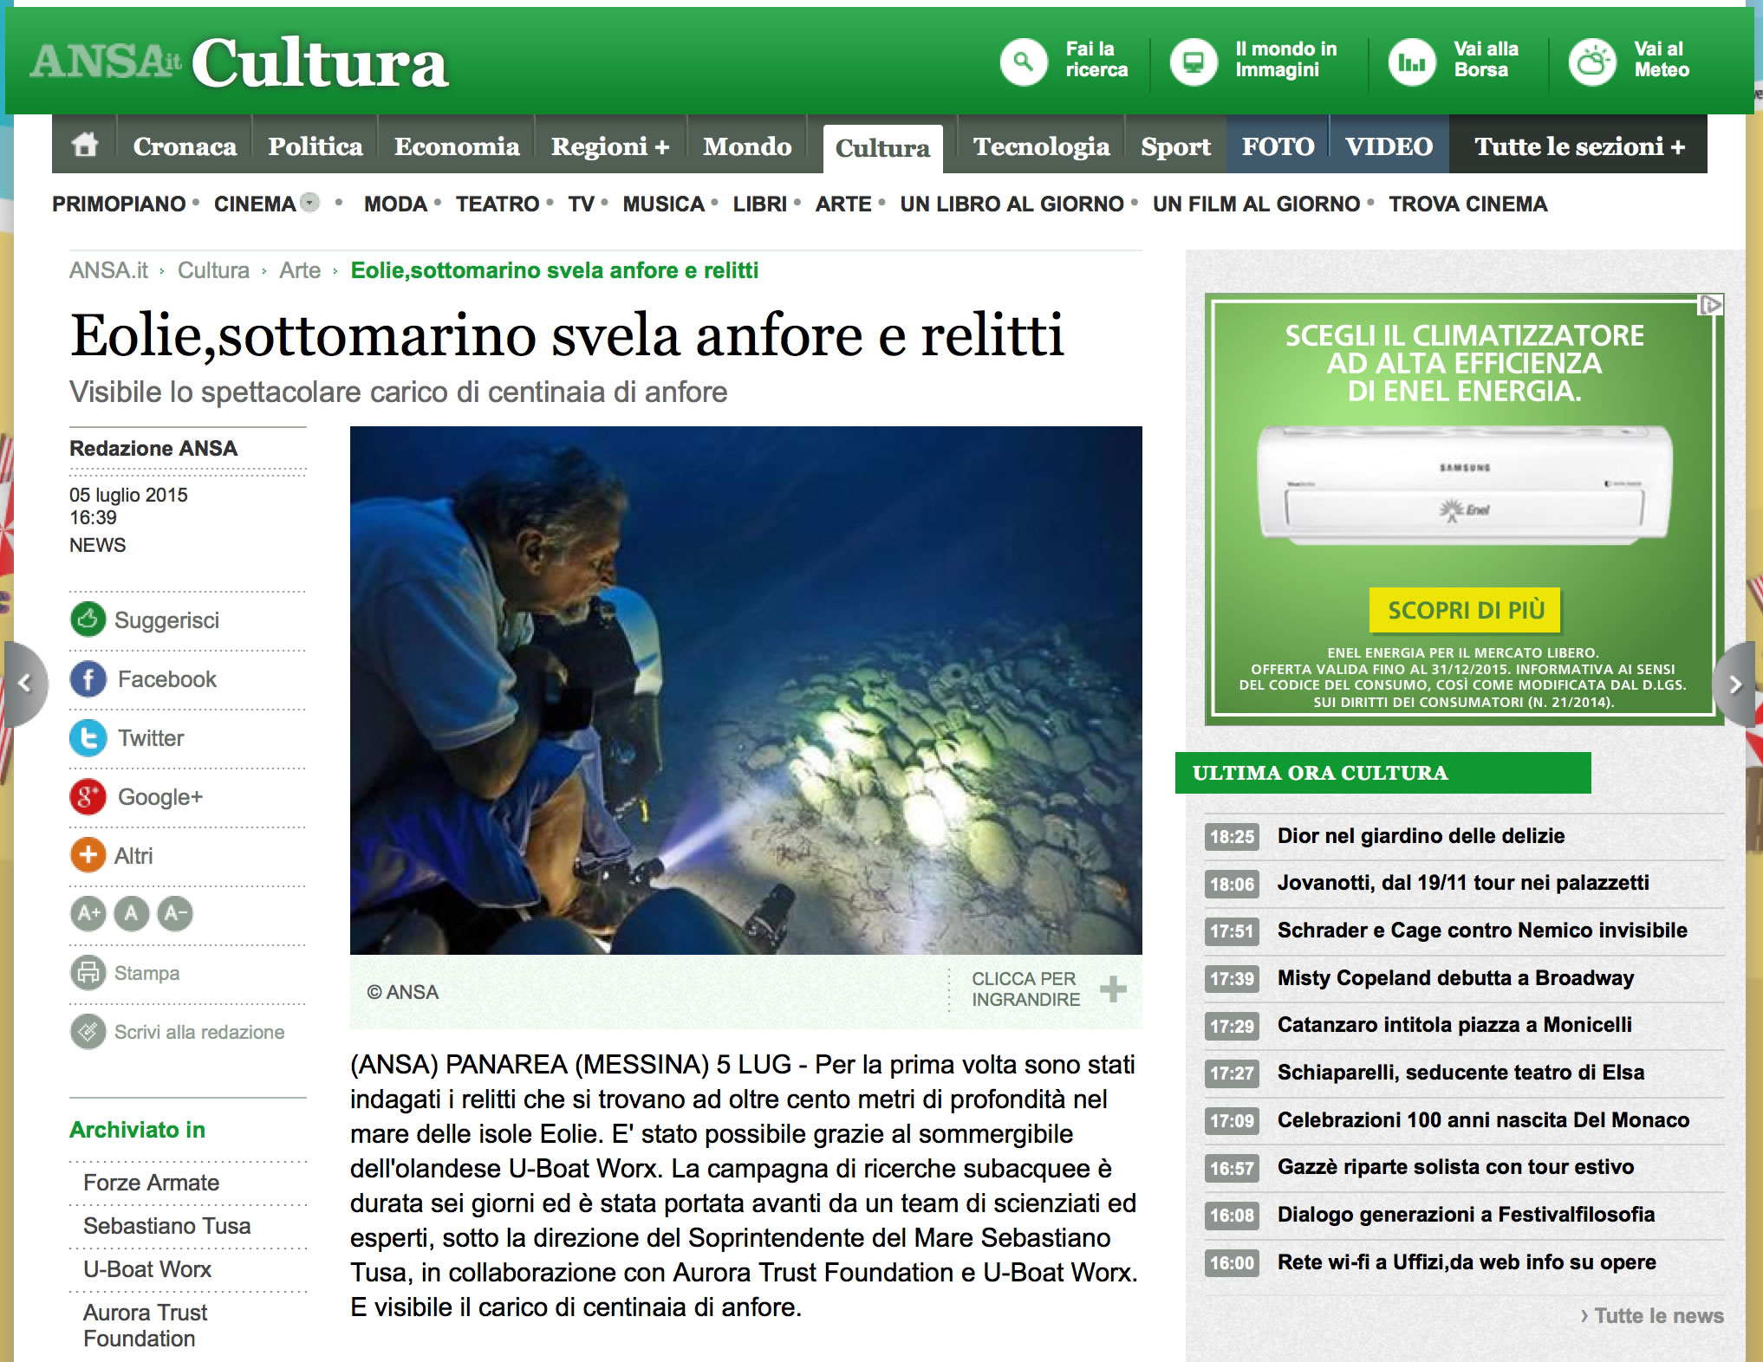Go to next article with right arrow
The height and width of the screenshot is (1362, 1763).
tap(1734, 684)
